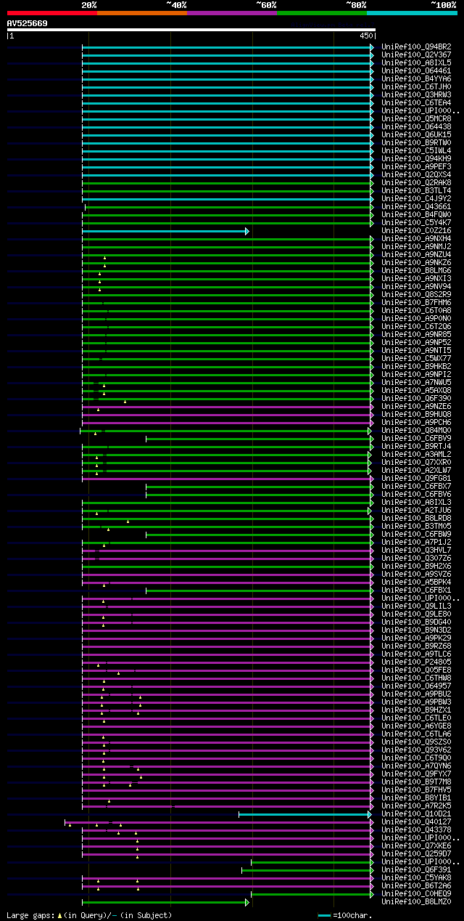Open the UniRef100_O64461 hit link
Image resolution: width=464 pixels, height=921 pixels.
(416, 70)
